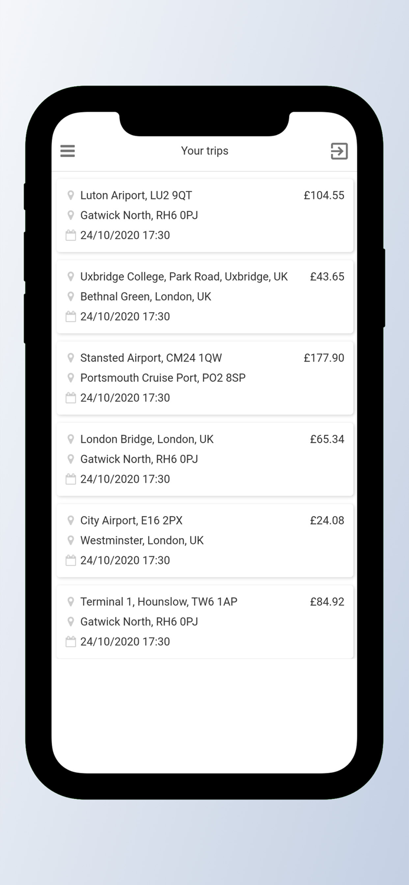Click the £43.65 price on the Uxbridge trip
409x885 pixels.
[327, 277]
